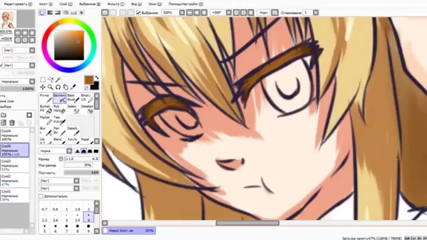This screenshot has width=427, height=240.
Task: Select layer Слой4
Action: (14, 135)
